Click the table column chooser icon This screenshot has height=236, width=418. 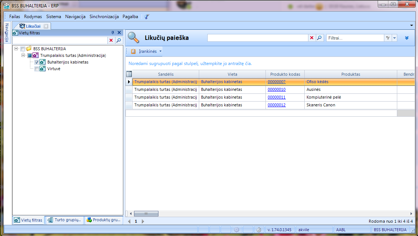(129, 74)
